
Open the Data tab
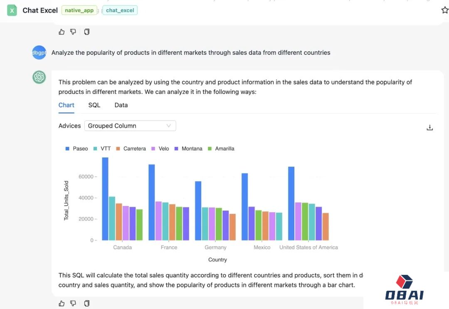[121, 105]
